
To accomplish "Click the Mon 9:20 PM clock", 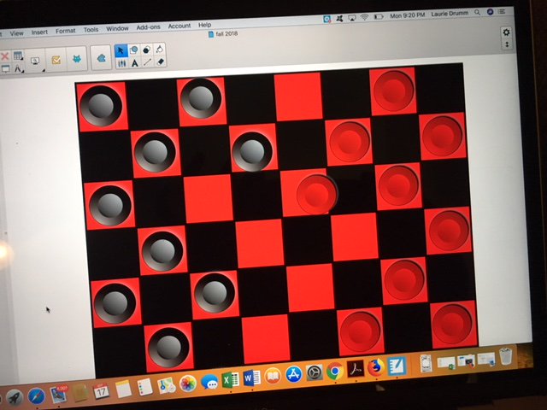I will click(x=407, y=15).
